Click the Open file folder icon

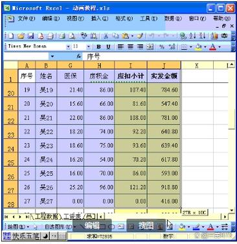[21, 36]
